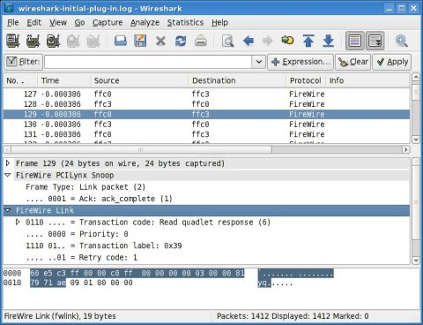Close the capture file X icon
The height and width of the screenshot is (325, 423).
tap(160, 41)
